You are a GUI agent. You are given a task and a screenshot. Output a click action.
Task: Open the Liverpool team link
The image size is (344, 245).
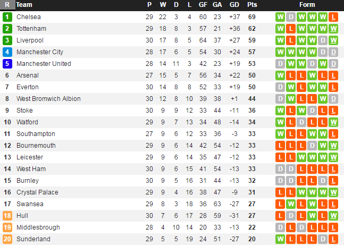[x=30, y=40]
